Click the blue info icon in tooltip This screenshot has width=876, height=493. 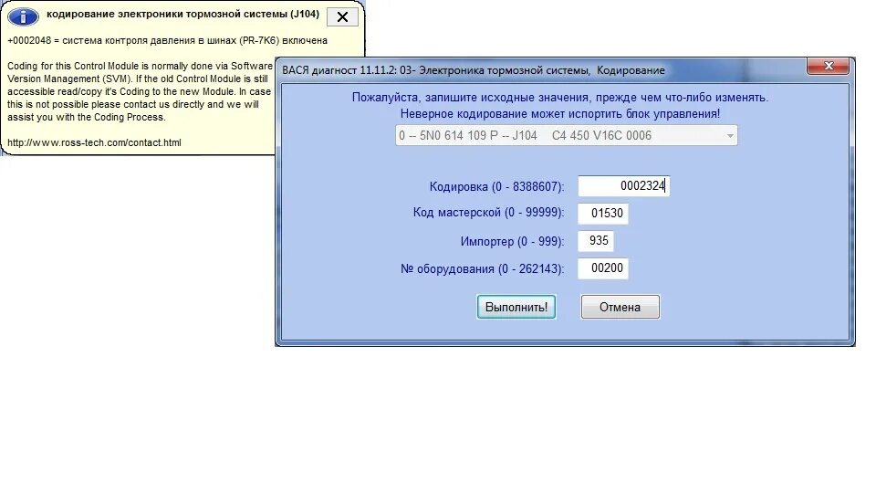pos(23,16)
